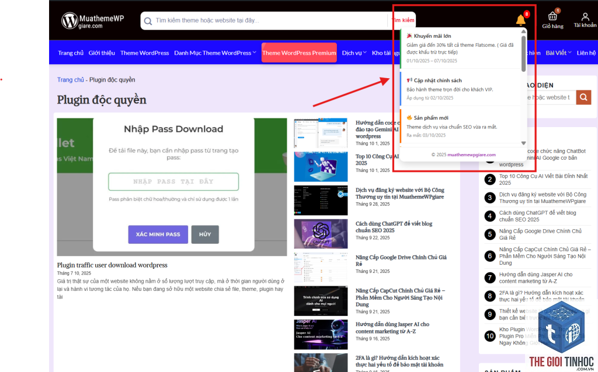
Task: Click the orange sidebar search button
Action: tap(583, 97)
